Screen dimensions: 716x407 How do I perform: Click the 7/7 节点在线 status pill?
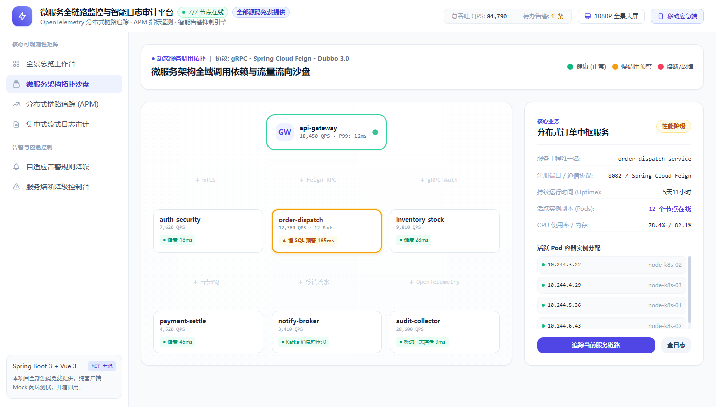(203, 12)
